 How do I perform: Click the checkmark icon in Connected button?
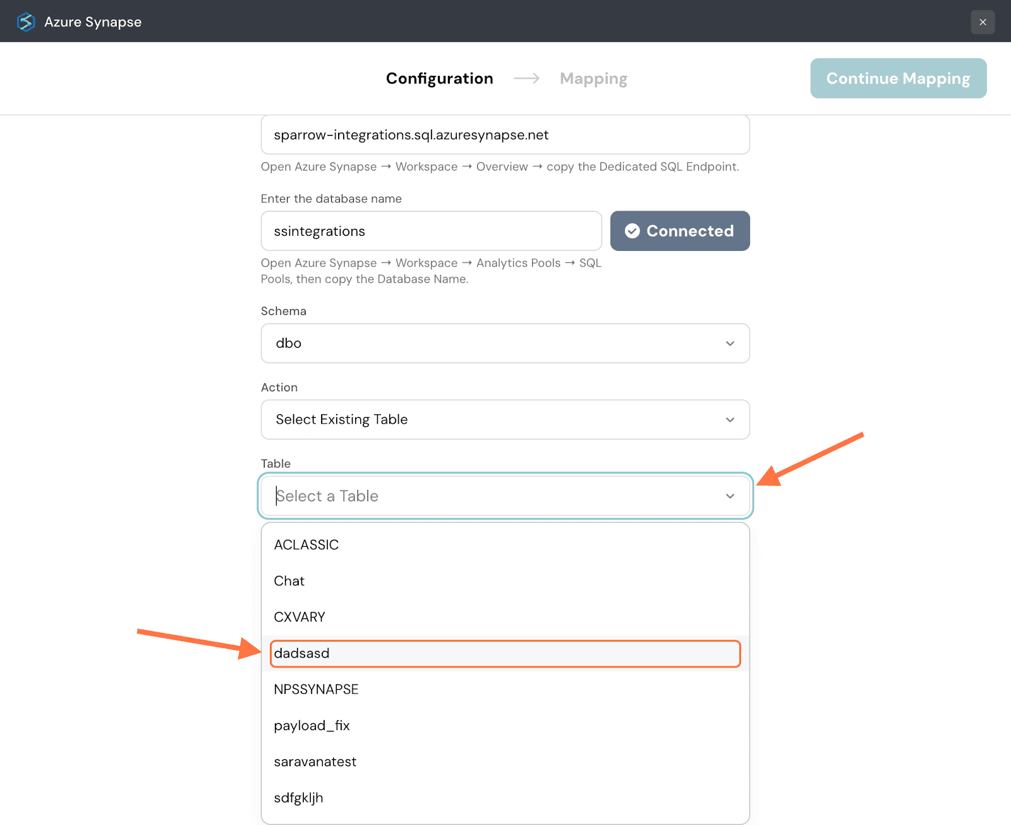click(x=633, y=231)
